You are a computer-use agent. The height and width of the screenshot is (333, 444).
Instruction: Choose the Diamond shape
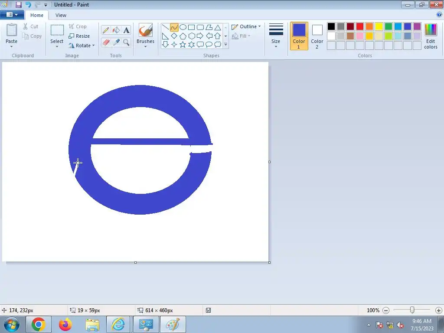(x=174, y=36)
